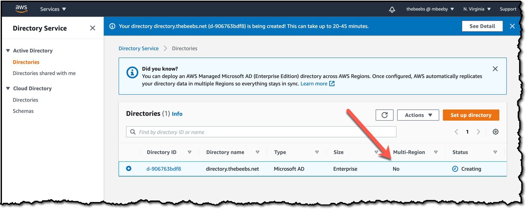Close the Did you know info box
The height and width of the screenshot is (209, 527).
(495, 69)
